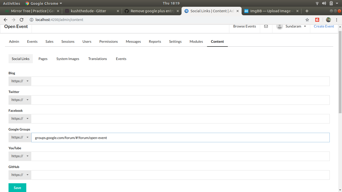The height and width of the screenshot is (192, 342).
Task: Click the volume icon in top bar
Action: pos(324,3)
